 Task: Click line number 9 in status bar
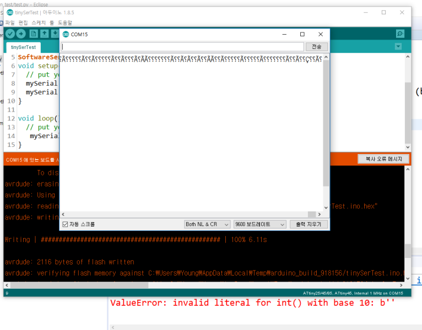pyautogui.click(x=7, y=293)
